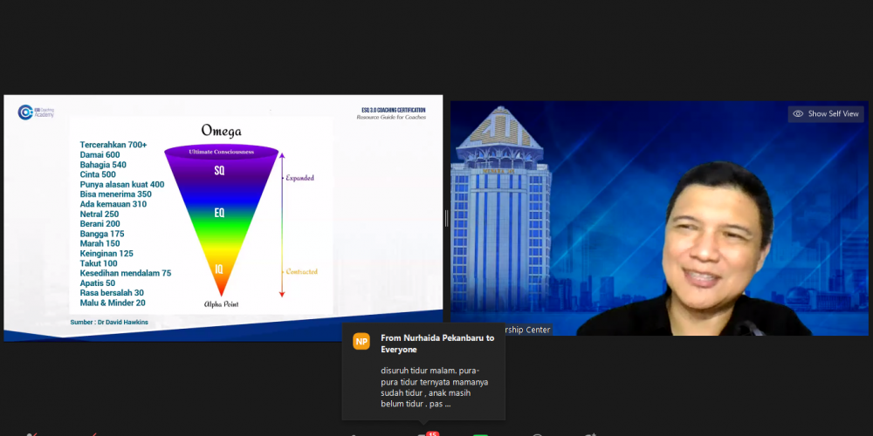The image size is (873, 436).
Task: Select the speaker's video tile
Action: pos(659,218)
